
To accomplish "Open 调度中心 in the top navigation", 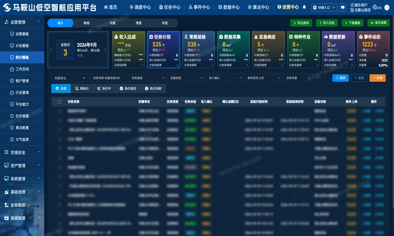I will click(140, 7).
